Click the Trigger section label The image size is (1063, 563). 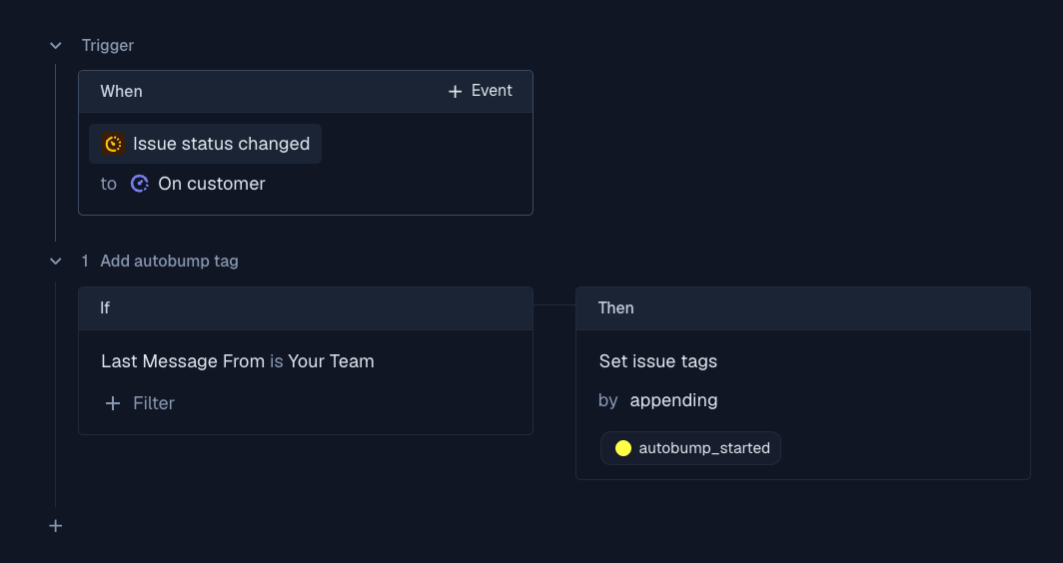[x=108, y=45]
